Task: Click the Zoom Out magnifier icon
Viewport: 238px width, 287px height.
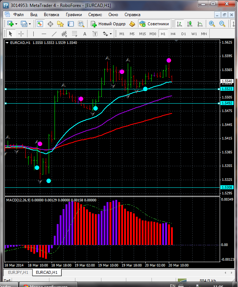Action: 222,24
